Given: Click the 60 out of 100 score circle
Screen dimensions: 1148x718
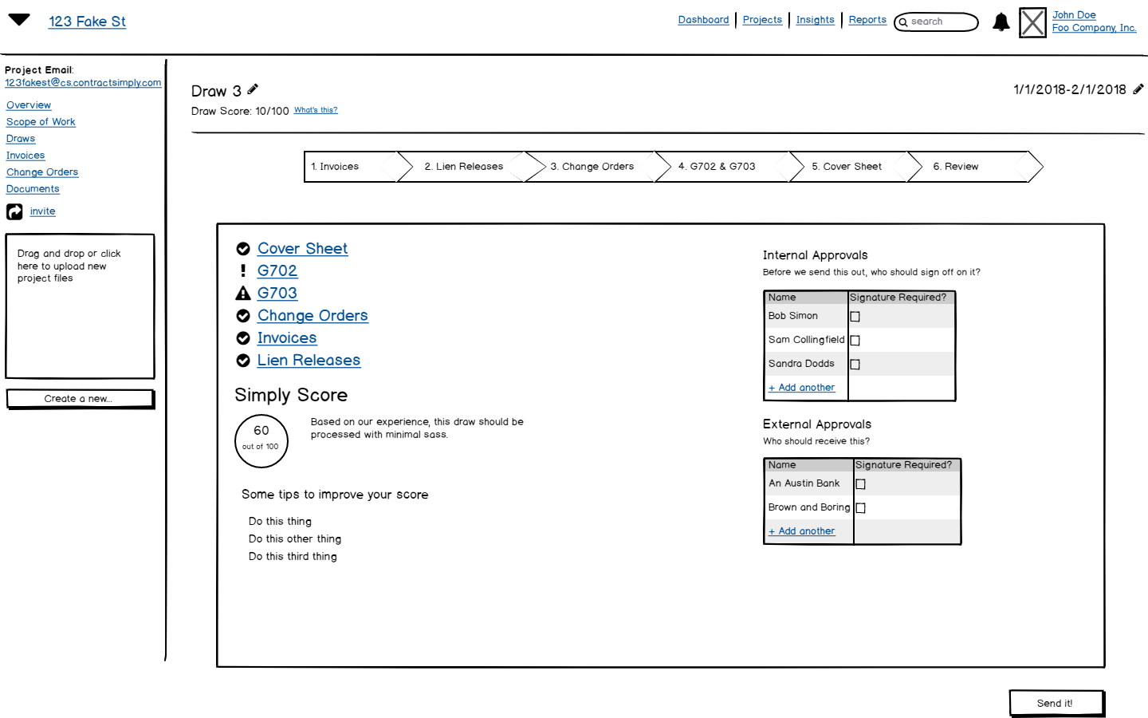Looking at the screenshot, I should pyautogui.click(x=261, y=441).
